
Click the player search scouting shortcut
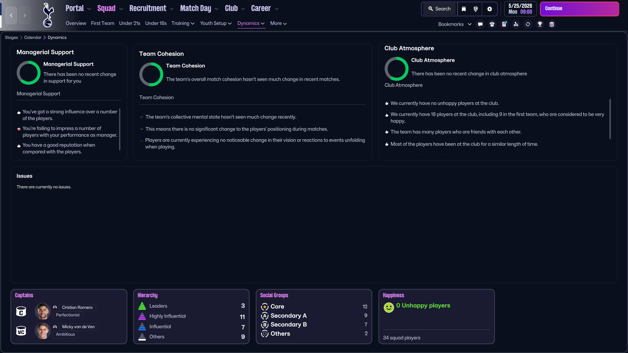click(516, 24)
